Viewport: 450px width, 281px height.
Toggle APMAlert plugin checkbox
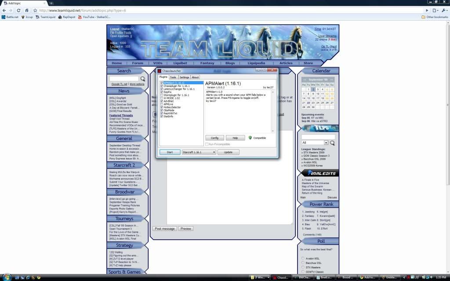pos(162,83)
